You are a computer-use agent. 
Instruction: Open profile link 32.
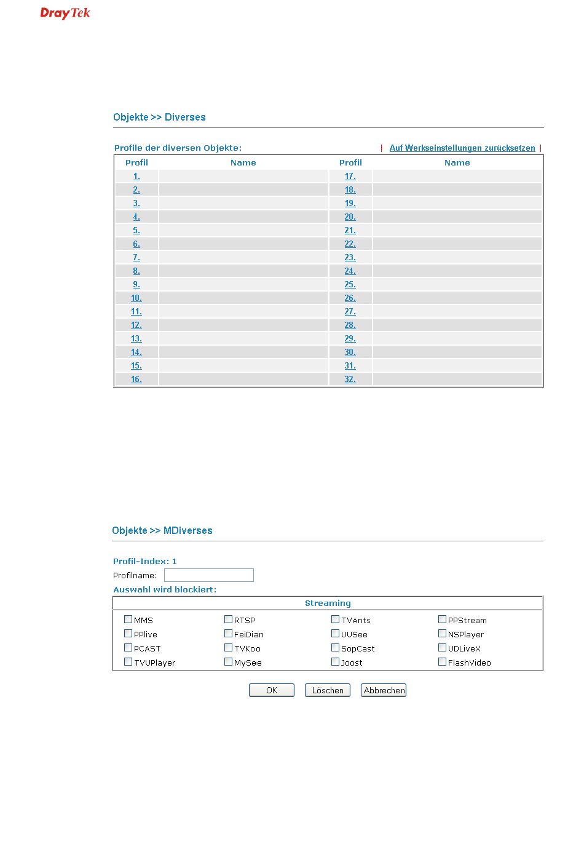click(x=350, y=380)
